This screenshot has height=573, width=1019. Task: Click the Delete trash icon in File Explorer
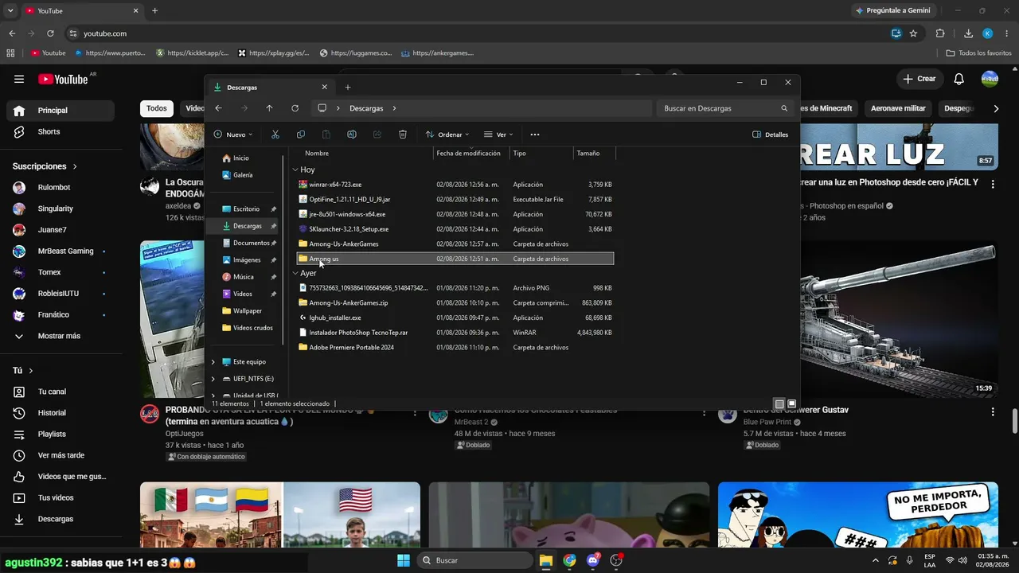(403, 134)
